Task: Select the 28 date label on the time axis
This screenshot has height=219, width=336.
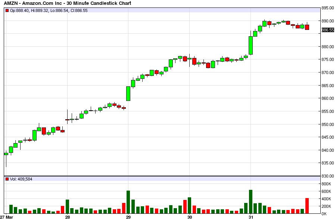Action: pyautogui.click(x=67, y=217)
